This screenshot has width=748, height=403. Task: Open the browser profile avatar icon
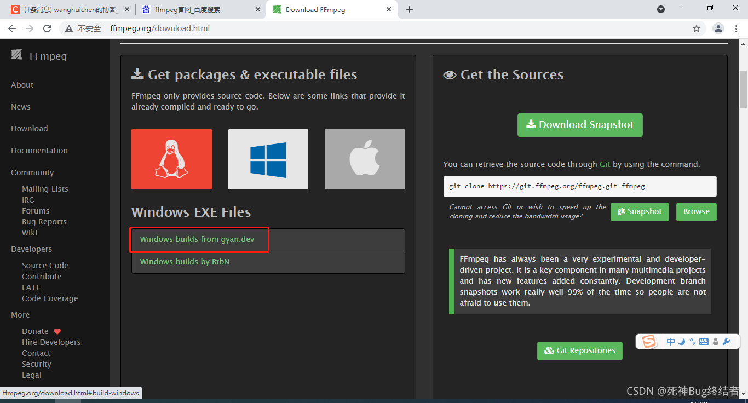(718, 28)
